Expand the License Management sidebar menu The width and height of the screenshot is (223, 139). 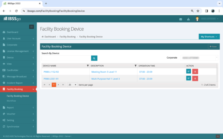[x=18, y=51]
